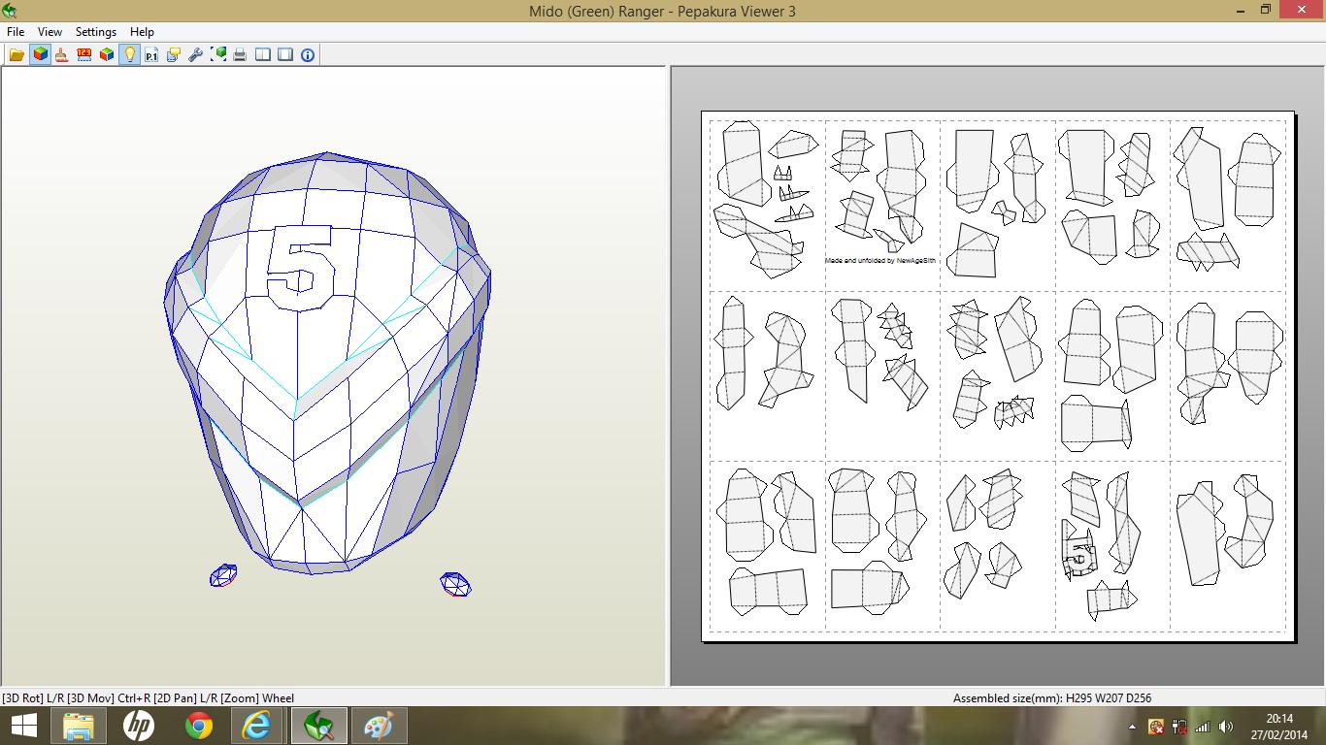This screenshot has width=1326, height=745.
Task: Click the printer icon
Action: (241, 55)
